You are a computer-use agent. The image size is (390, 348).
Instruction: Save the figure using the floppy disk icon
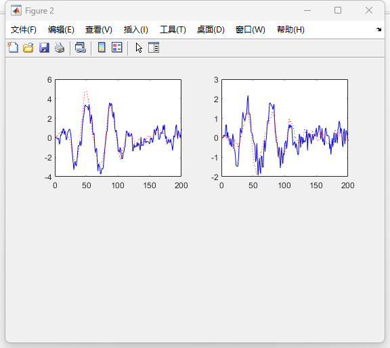tap(44, 47)
